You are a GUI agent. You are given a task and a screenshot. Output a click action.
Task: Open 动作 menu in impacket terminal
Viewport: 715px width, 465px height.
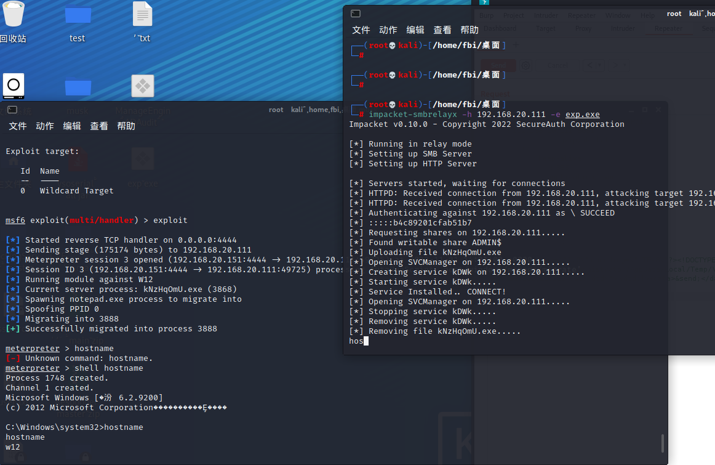coord(388,30)
